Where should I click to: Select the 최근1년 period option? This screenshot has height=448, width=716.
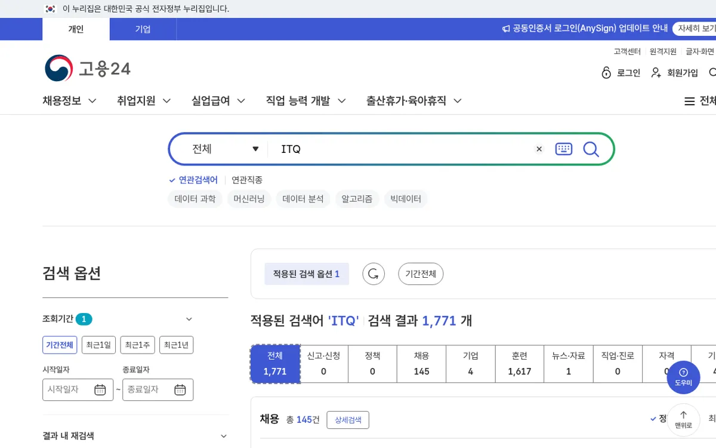click(176, 345)
